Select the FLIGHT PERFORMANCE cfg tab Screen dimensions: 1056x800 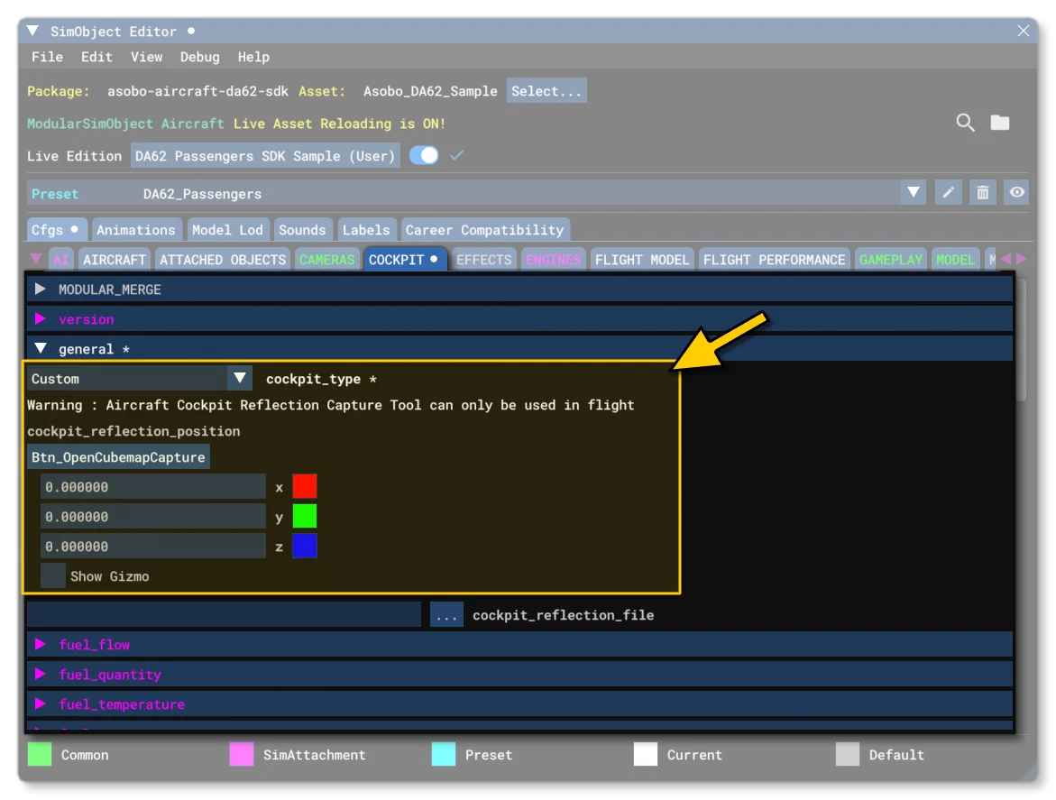[774, 260]
